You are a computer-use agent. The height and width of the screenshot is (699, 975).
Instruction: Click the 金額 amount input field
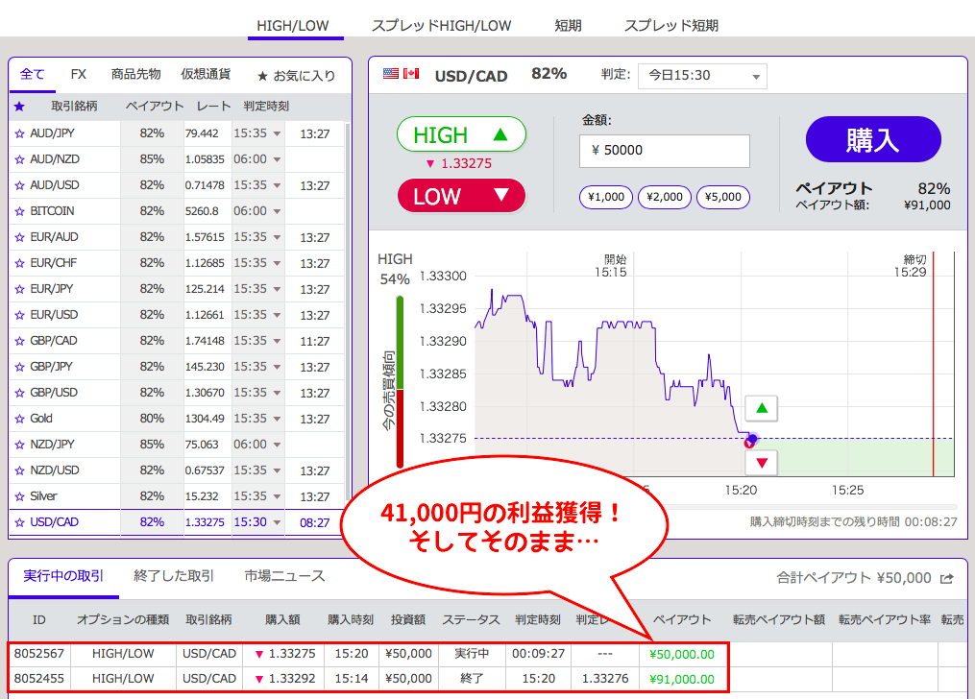665,151
